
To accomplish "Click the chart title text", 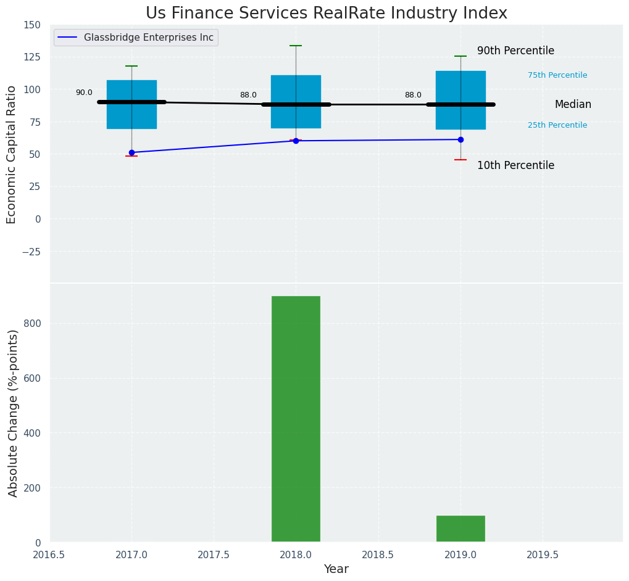I will [326, 14].
